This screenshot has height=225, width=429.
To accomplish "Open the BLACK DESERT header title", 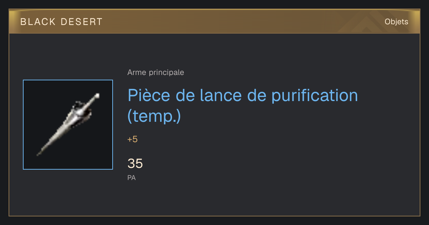I will pyautogui.click(x=61, y=22).
